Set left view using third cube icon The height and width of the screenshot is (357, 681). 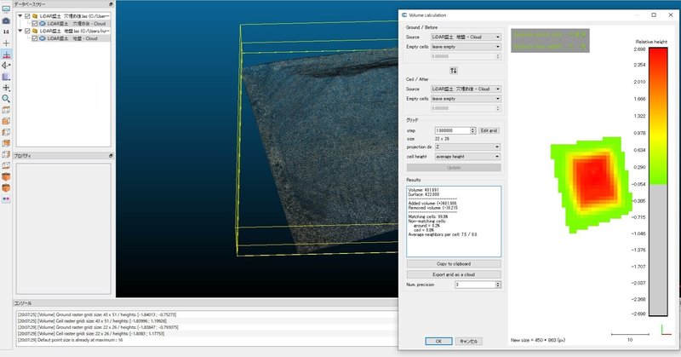[6, 132]
